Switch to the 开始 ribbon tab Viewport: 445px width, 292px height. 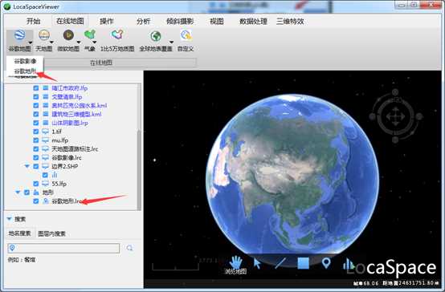pyautogui.click(x=34, y=22)
